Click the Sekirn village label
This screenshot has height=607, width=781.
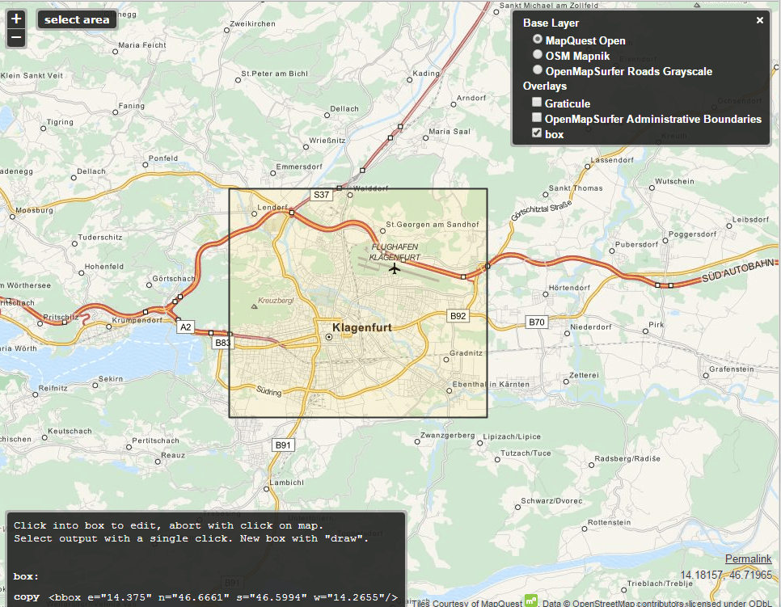pyautogui.click(x=111, y=379)
